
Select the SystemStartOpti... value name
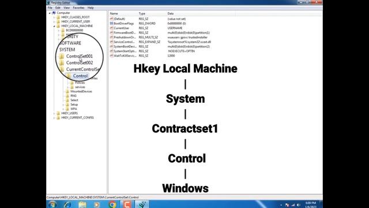pyautogui.click(x=125, y=51)
